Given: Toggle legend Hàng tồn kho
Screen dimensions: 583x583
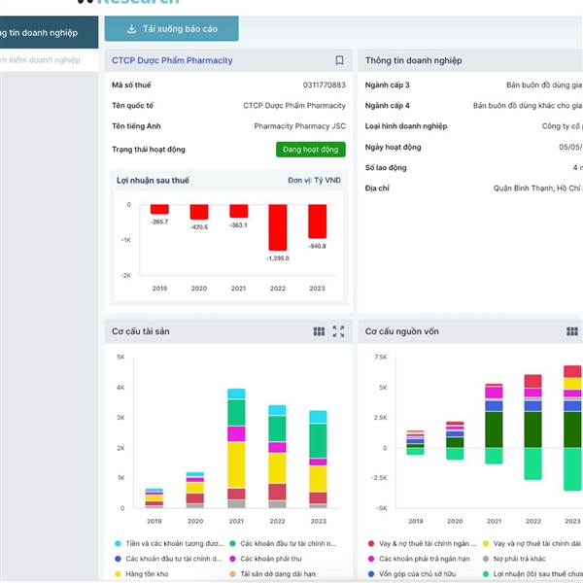Looking at the screenshot, I should [x=141, y=574].
